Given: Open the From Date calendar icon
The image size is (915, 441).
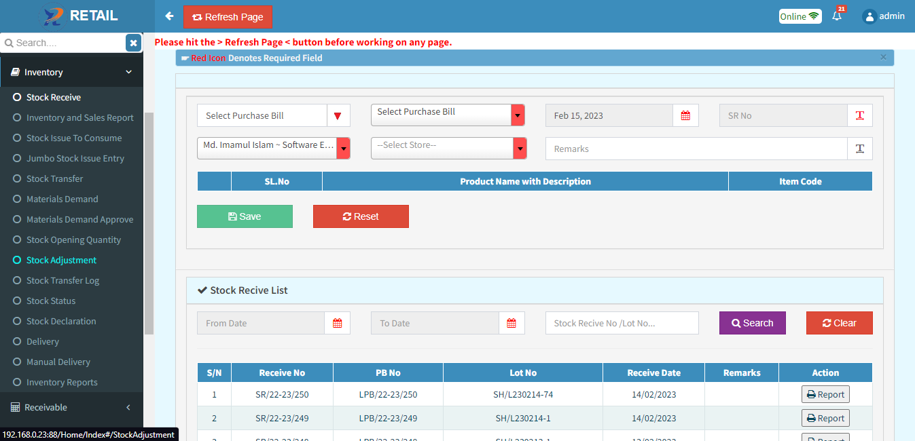Looking at the screenshot, I should point(337,323).
